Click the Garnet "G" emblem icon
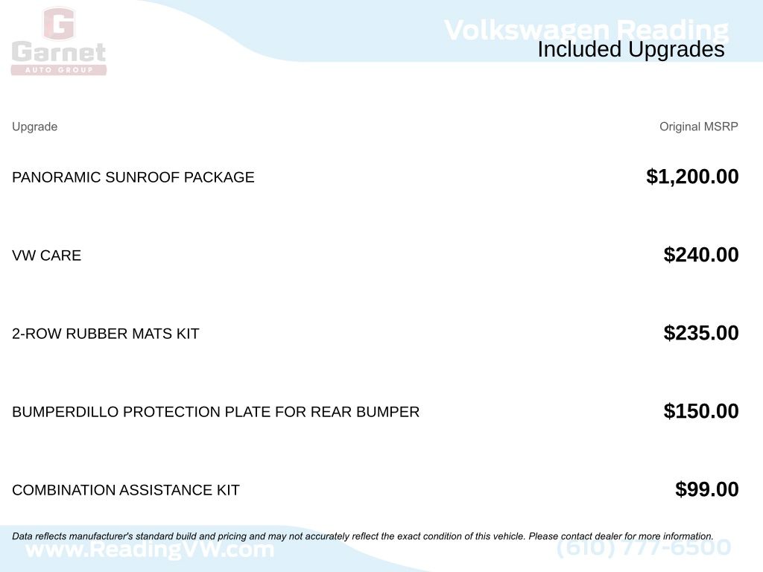Screen dimensions: 763x572 tap(58, 24)
